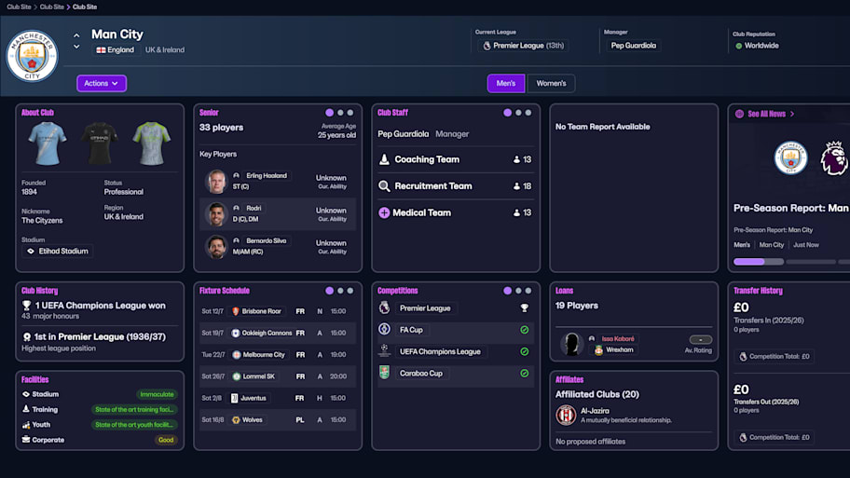Open Wolves fixture badge
The height and width of the screenshot is (478, 850).
pyautogui.click(x=236, y=419)
